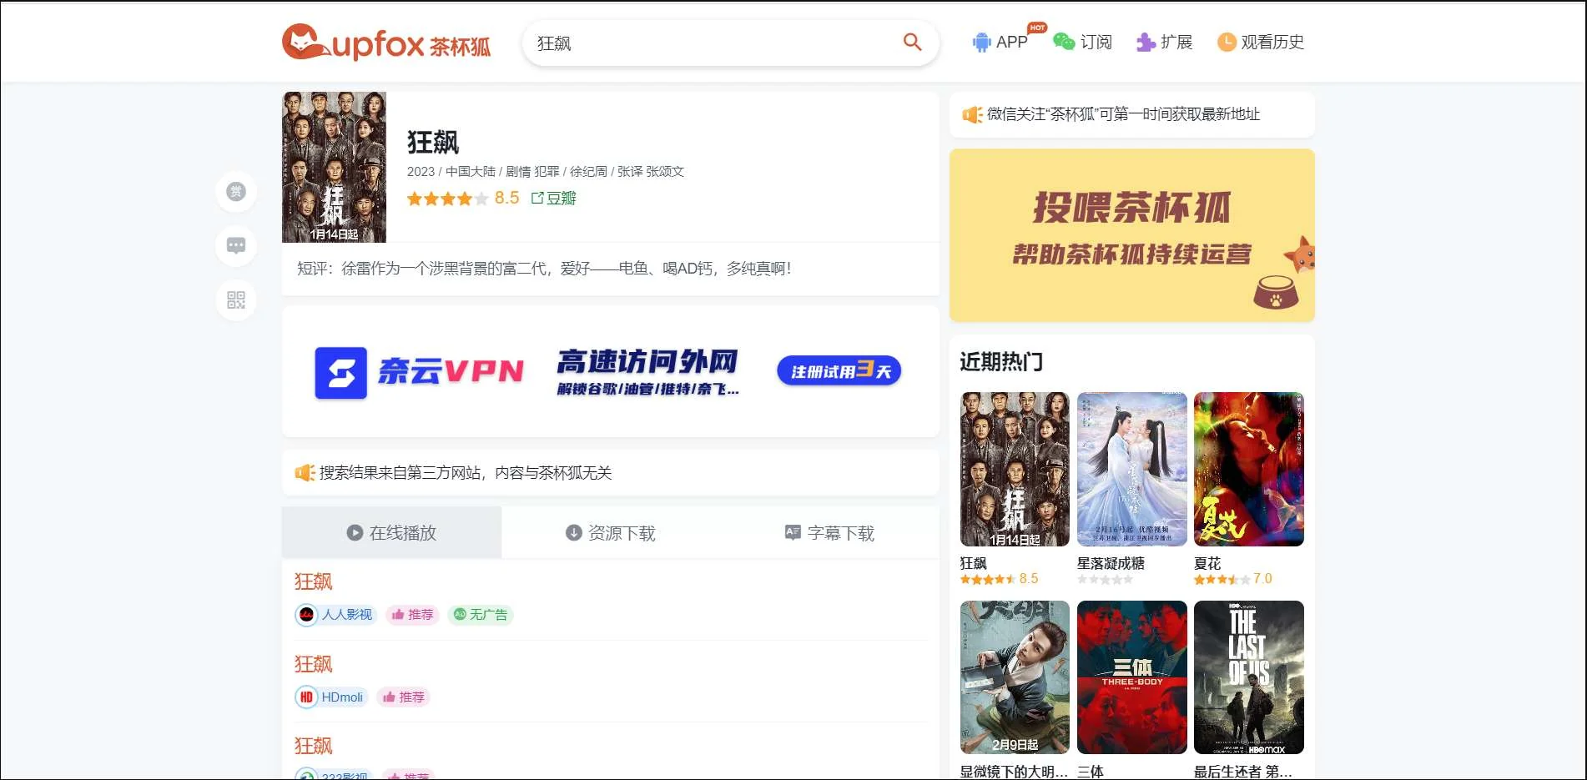Click the QR code icon in the sidebar
This screenshot has height=780, width=1587.
pos(236,300)
